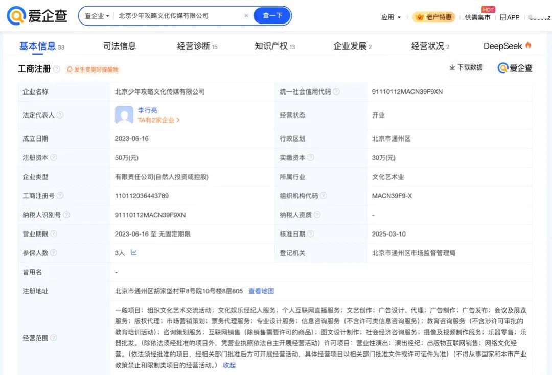The width and height of the screenshot is (552, 375).
Task: Click the 发生变更时提醒我 reminder link
Action: [x=93, y=69]
